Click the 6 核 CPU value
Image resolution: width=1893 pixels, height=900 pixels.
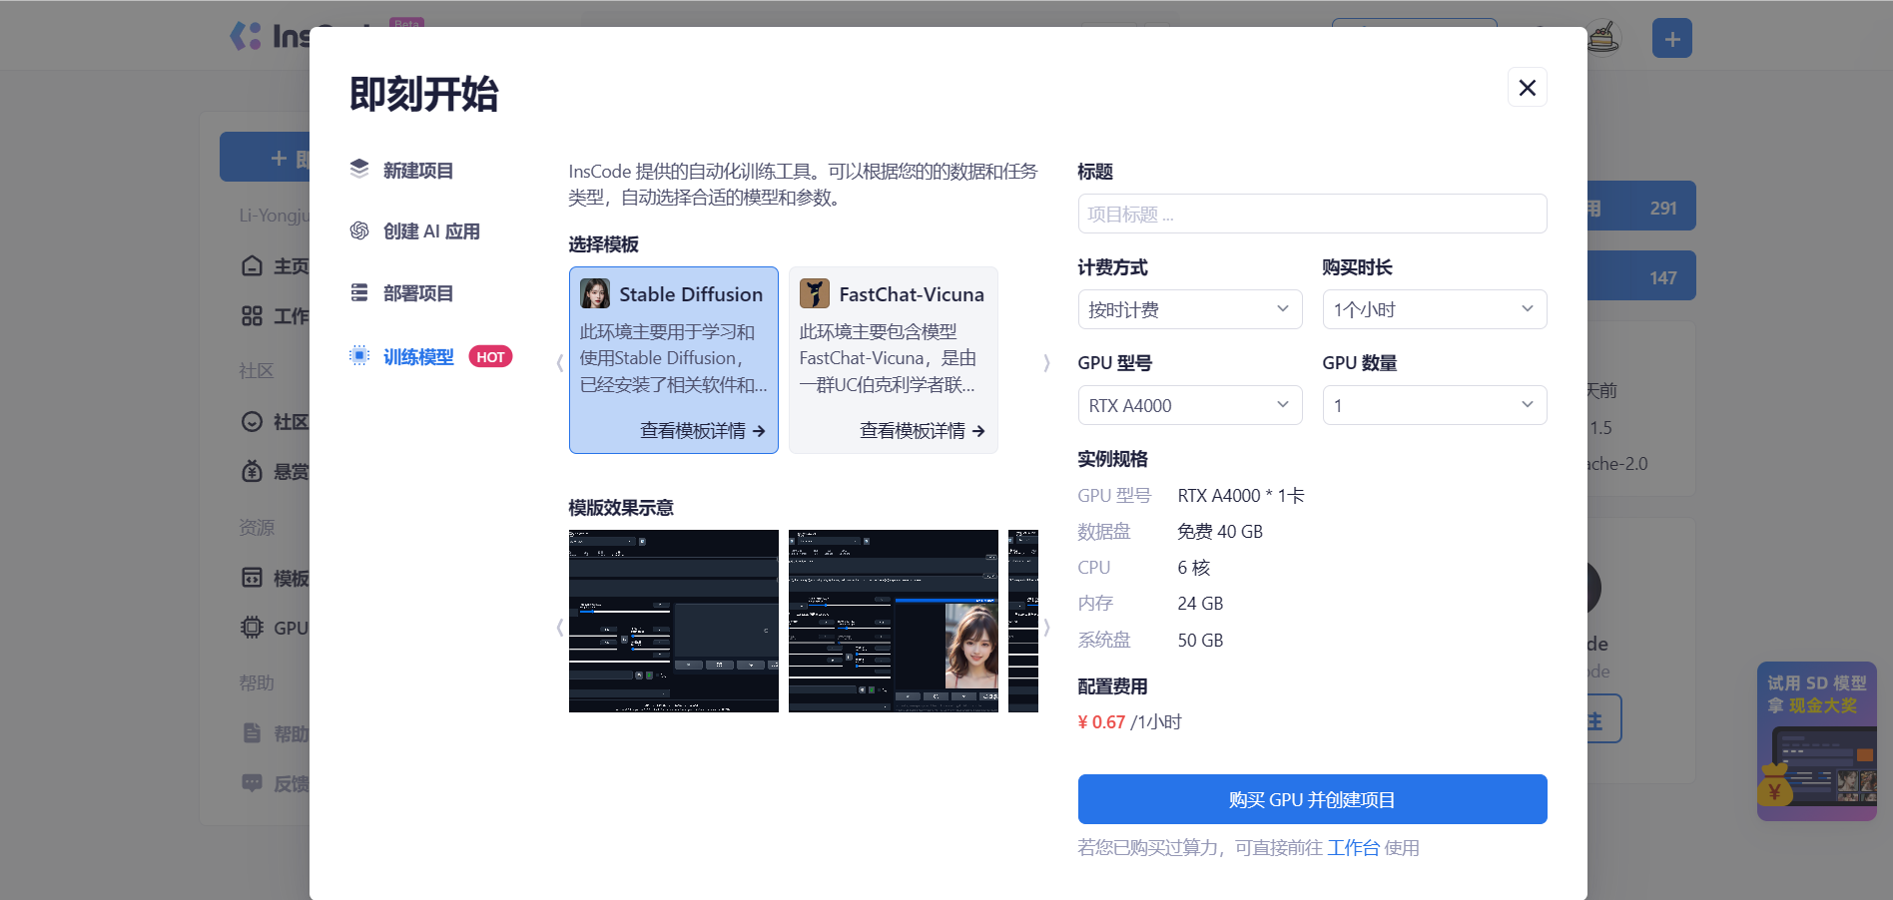click(1194, 568)
